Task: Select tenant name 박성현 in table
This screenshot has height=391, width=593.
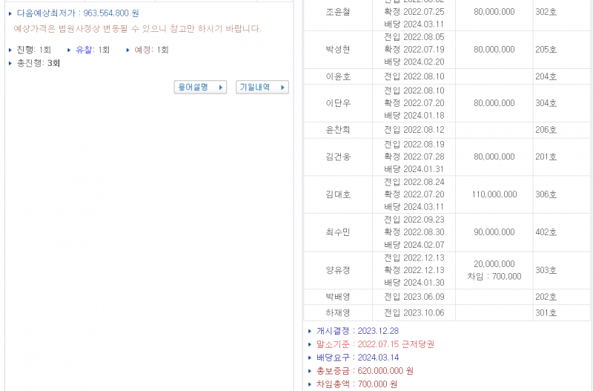Action: click(337, 50)
